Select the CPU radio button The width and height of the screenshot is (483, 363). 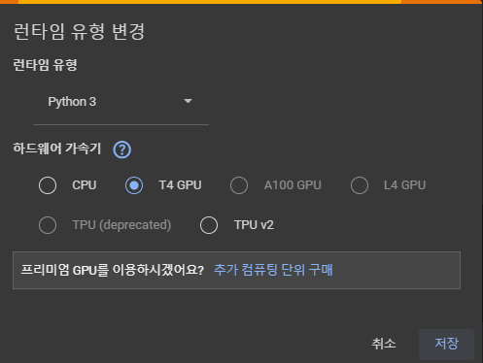(48, 185)
